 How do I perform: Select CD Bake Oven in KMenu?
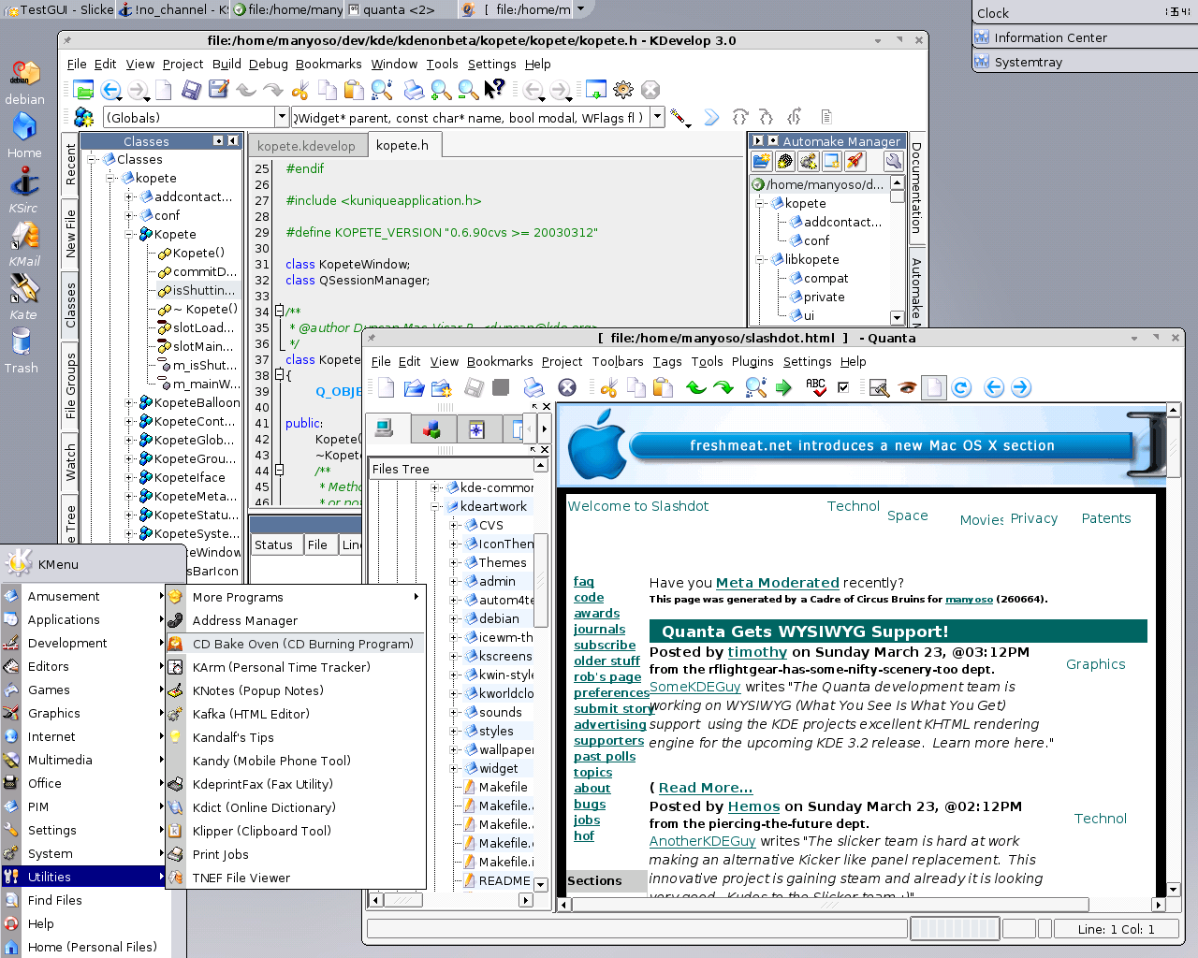pyautogui.click(x=296, y=644)
